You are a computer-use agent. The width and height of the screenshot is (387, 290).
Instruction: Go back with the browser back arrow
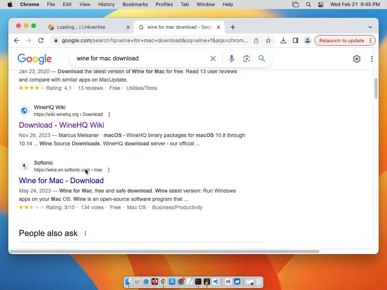[x=17, y=40]
